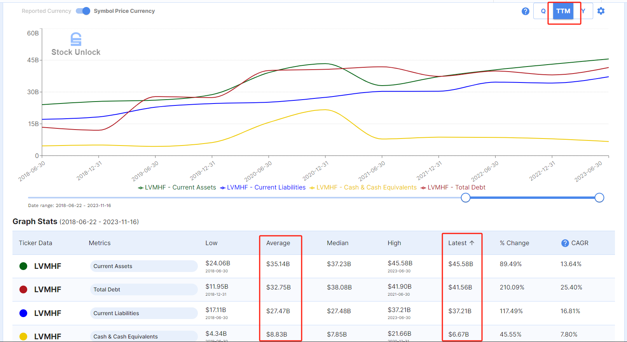Click the CAGR help question mark icon
The image size is (627, 342).
point(565,243)
